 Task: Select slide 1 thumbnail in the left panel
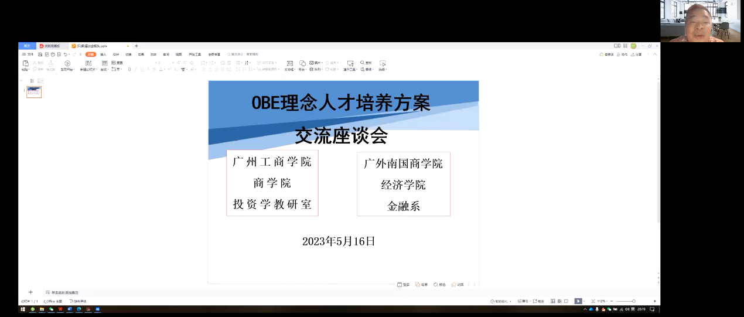click(34, 92)
